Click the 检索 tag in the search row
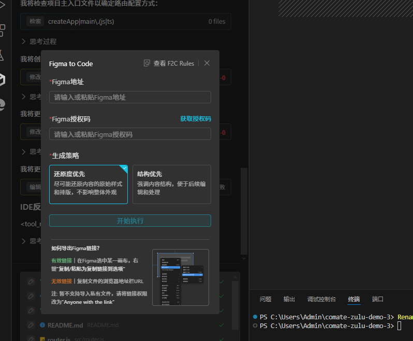Image resolution: width=413 pixels, height=341 pixels. tap(35, 22)
